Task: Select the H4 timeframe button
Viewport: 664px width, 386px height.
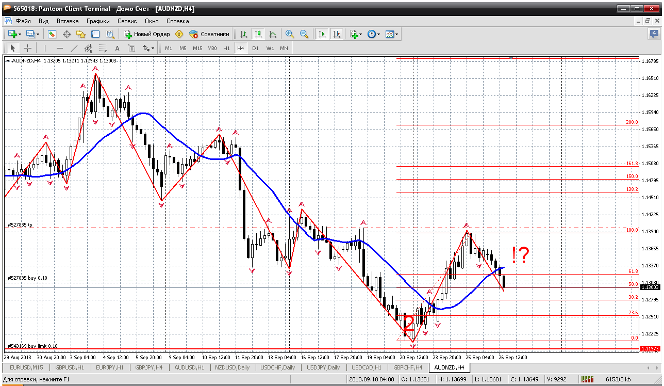Action: [x=240, y=48]
